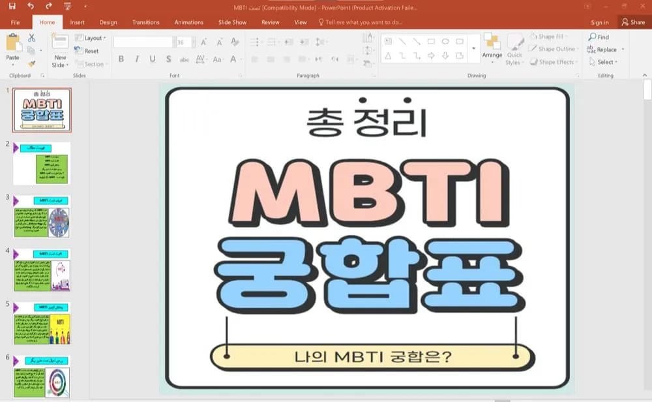Apply Italic formatting
The height and width of the screenshot is (402, 652).
tap(137, 59)
